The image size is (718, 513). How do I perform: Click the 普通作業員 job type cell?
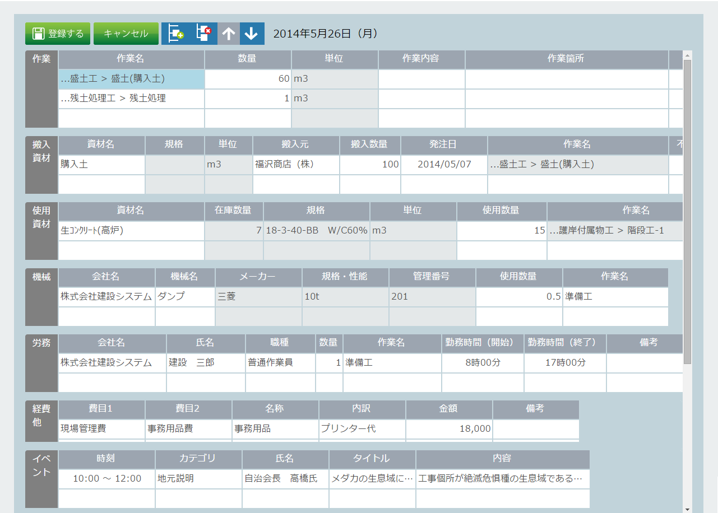tap(280, 363)
